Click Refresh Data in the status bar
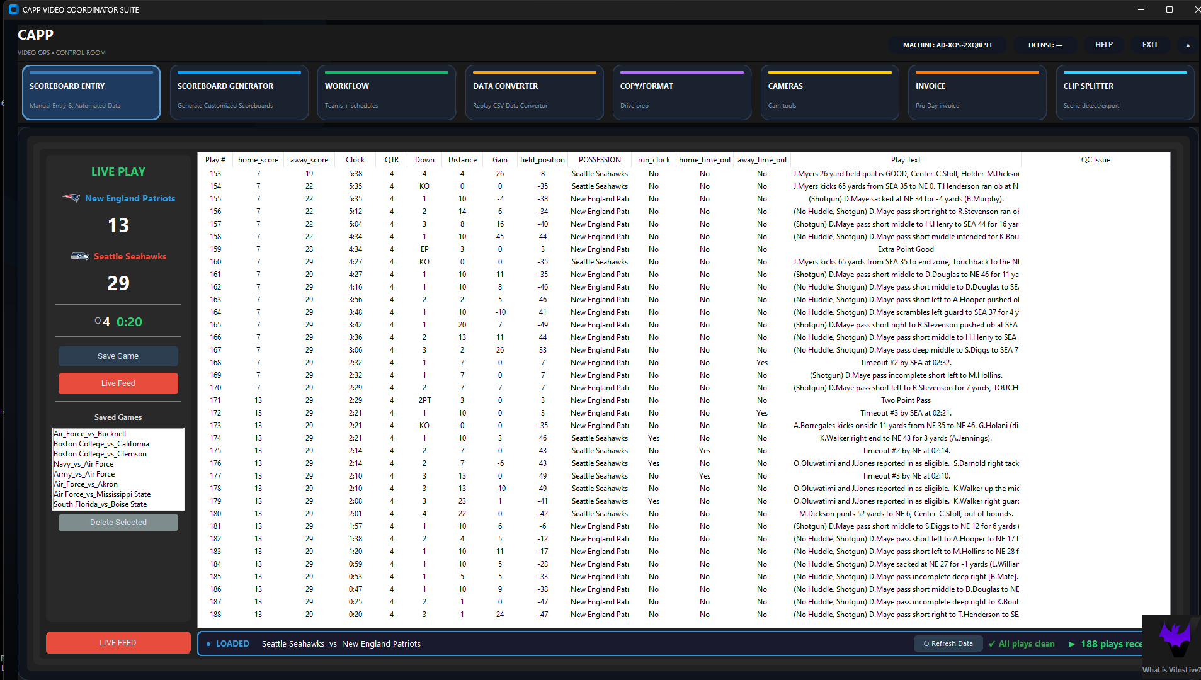This screenshot has width=1201, height=680. 948,643
